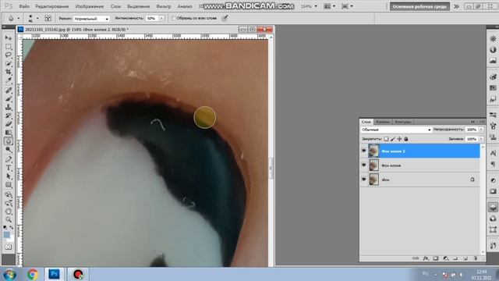
Task: Select the Rectangle shape tool
Action: tap(9, 185)
